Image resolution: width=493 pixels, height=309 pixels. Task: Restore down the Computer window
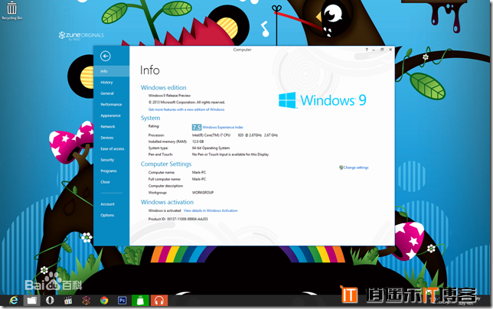382,50
